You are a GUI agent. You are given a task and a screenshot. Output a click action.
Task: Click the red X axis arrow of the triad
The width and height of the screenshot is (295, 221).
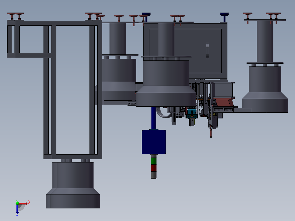tap(23, 203)
